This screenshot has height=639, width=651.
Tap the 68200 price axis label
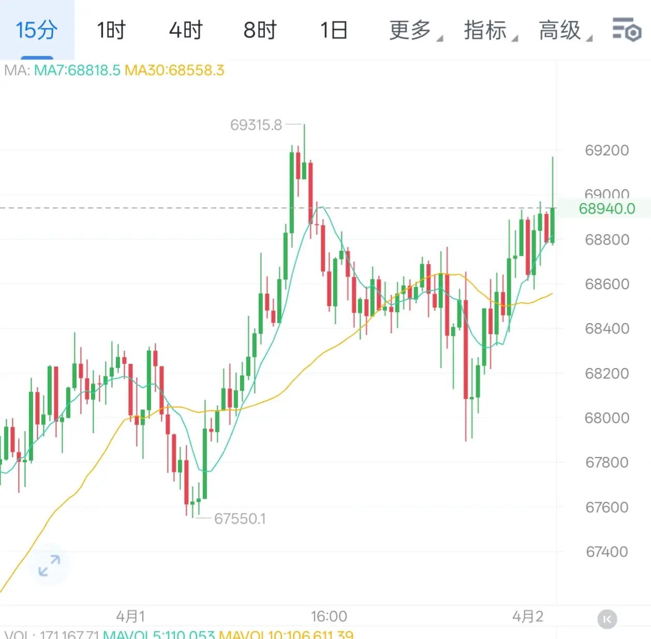click(x=607, y=373)
